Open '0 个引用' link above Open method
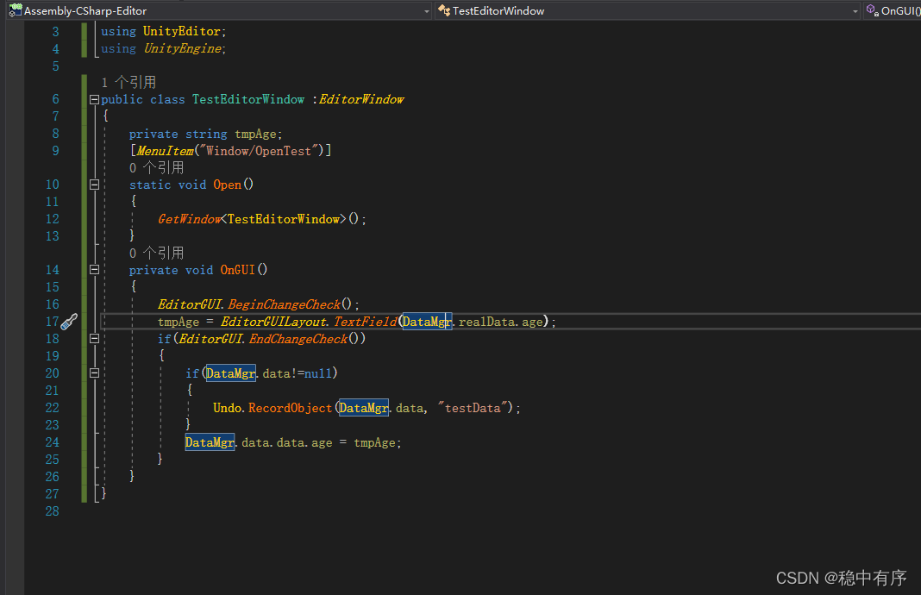The width and height of the screenshot is (921, 595). pos(157,168)
